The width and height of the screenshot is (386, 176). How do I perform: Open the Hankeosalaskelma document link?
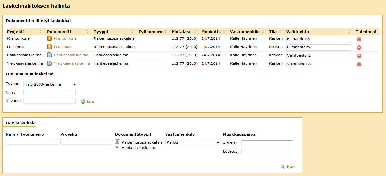71,55
